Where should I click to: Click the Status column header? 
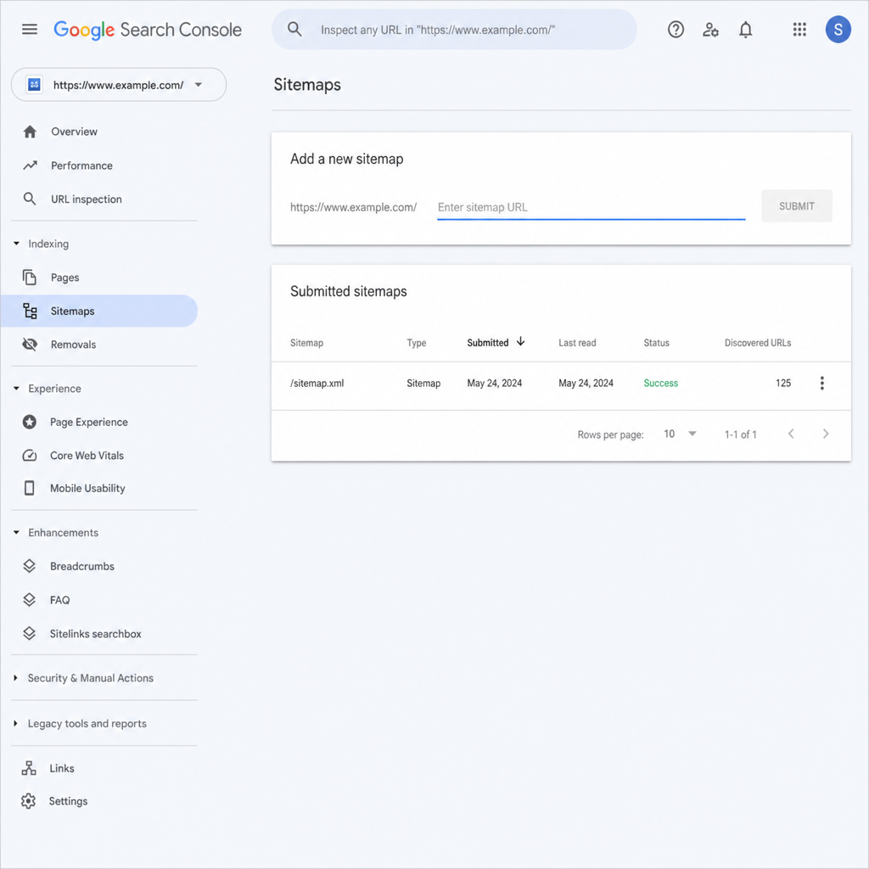pos(656,343)
